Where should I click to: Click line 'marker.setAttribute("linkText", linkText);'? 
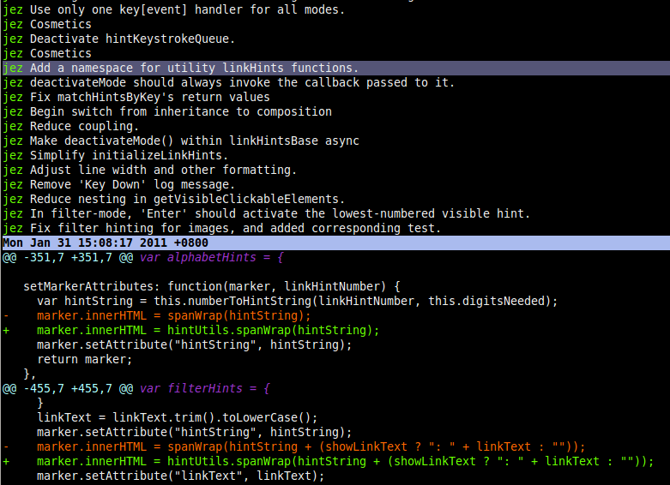pyautogui.click(x=181, y=476)
